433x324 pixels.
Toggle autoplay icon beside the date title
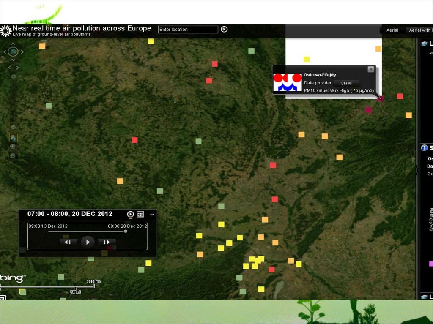(130, 214)
